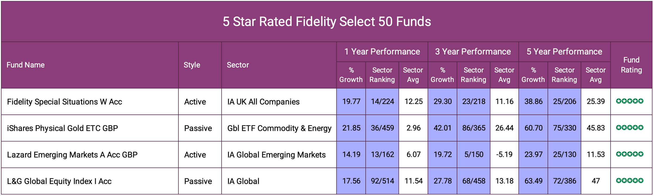Click the 63.49 five-year growth cell
Screen dimensions: 654x196
pos(533,181)
